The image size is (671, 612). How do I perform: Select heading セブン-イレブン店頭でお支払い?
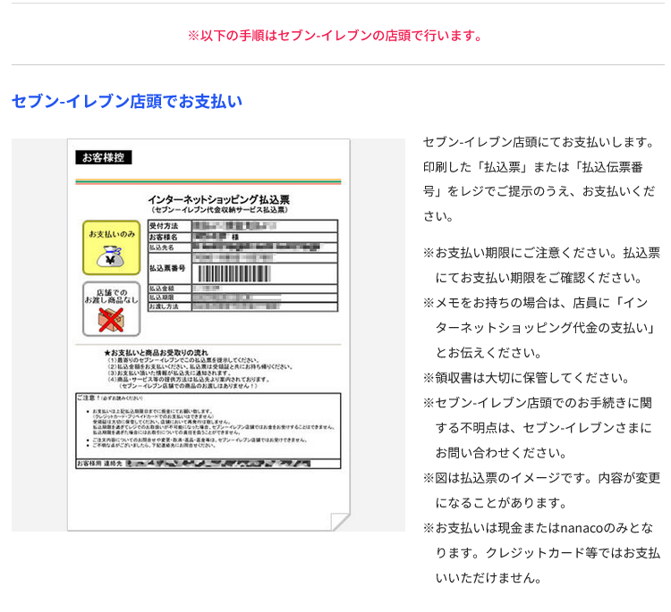(127, 101)
